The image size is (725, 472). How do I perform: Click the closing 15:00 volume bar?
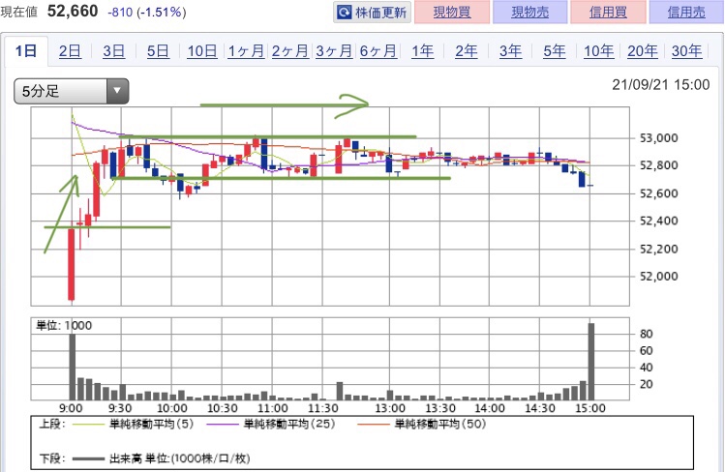(590, 362)
